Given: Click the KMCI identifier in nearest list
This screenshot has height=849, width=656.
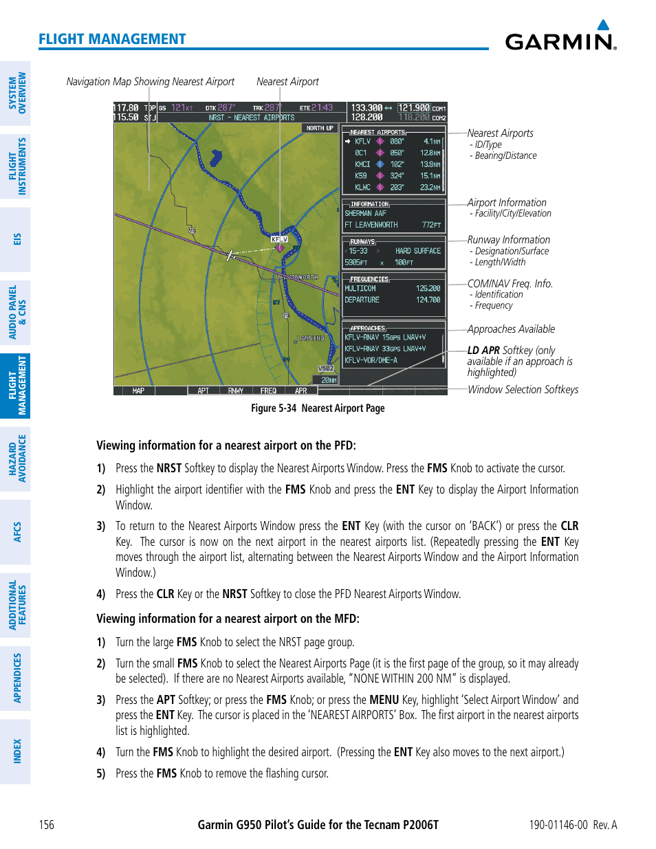Looking at the screenshot, I should [x=362, y=164].
